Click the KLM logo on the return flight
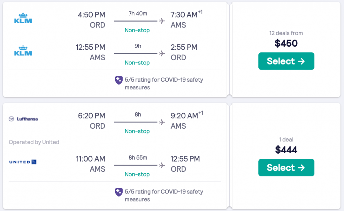The image size is (344, 211). 23,50
